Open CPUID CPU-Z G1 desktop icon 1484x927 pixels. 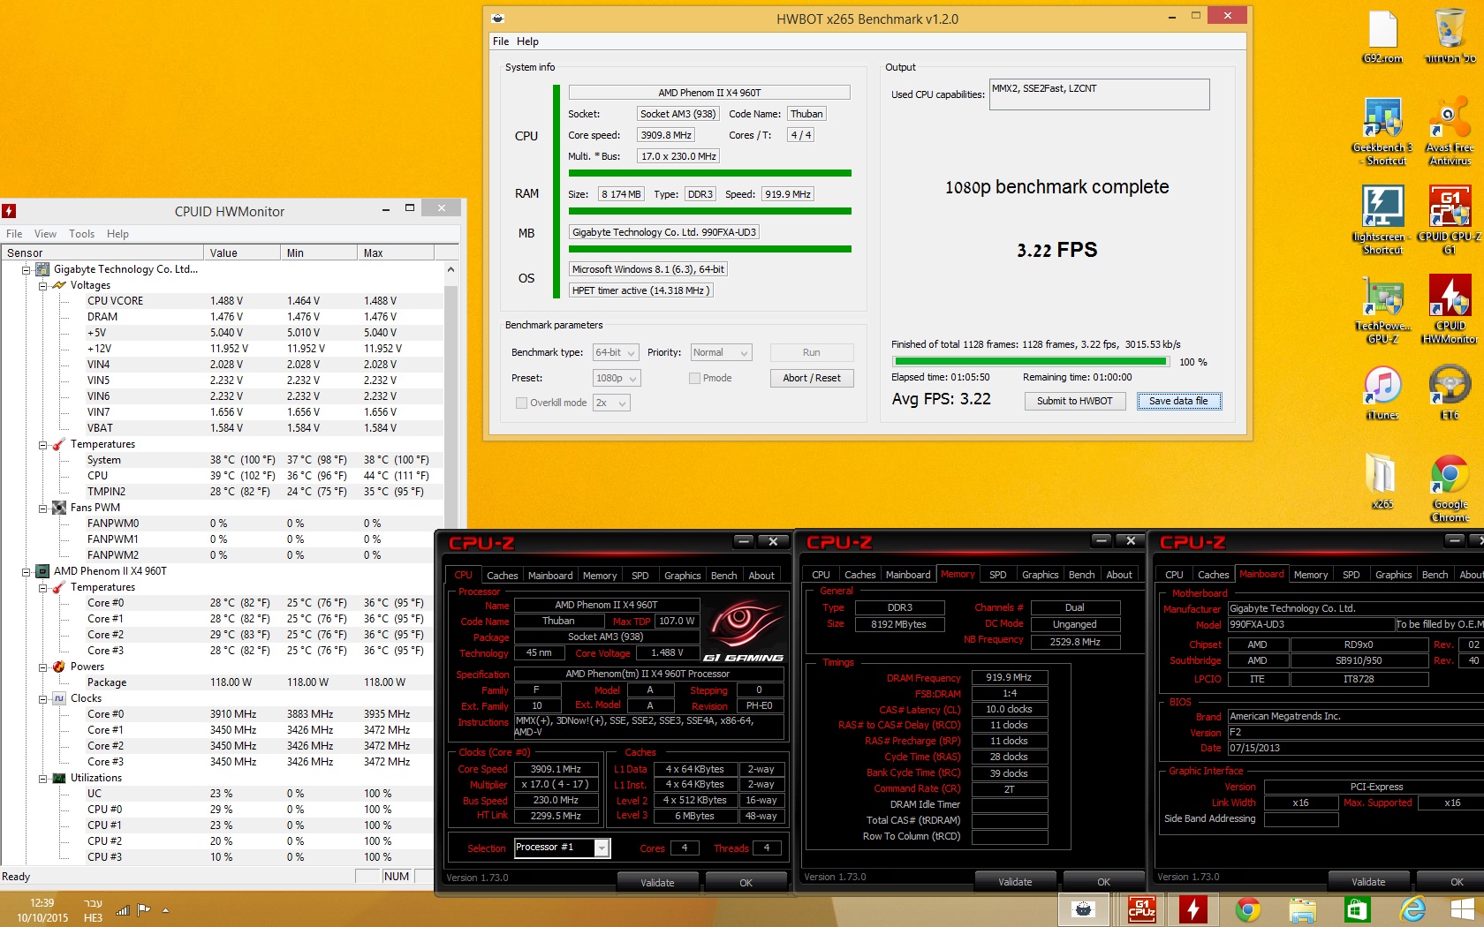click(x=1450, y=221)
